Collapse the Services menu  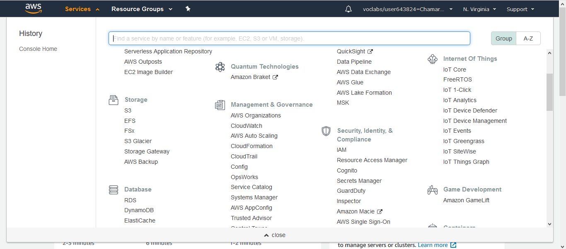click(82, 9)
